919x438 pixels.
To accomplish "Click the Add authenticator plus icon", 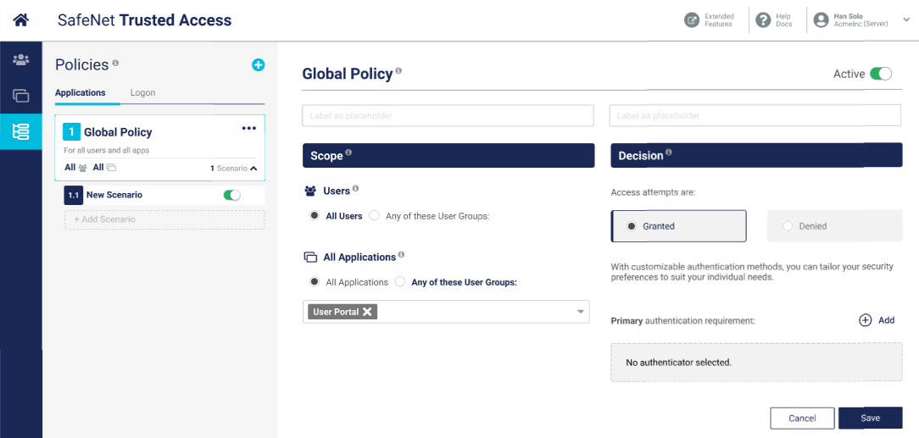I will (x=865, y=320).
